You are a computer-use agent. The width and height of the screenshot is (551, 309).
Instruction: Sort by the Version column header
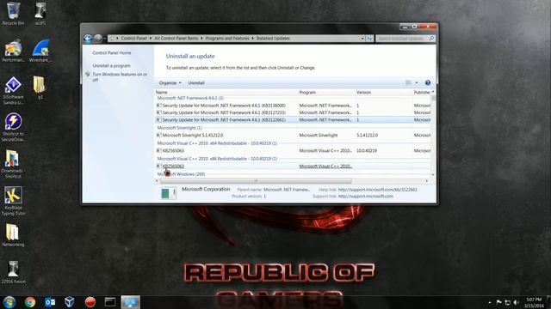click(384, 92)
